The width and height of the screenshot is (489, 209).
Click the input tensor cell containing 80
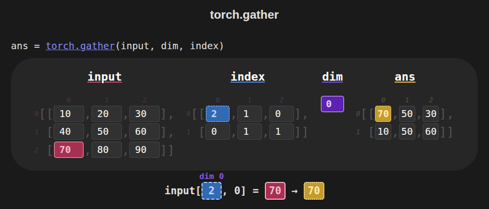pos(107,150)
